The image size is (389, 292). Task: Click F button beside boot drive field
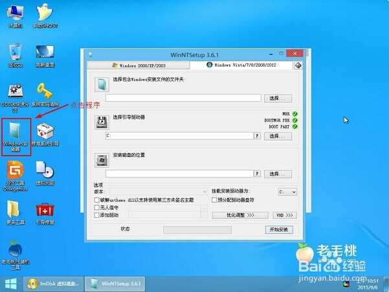point(257,136)
